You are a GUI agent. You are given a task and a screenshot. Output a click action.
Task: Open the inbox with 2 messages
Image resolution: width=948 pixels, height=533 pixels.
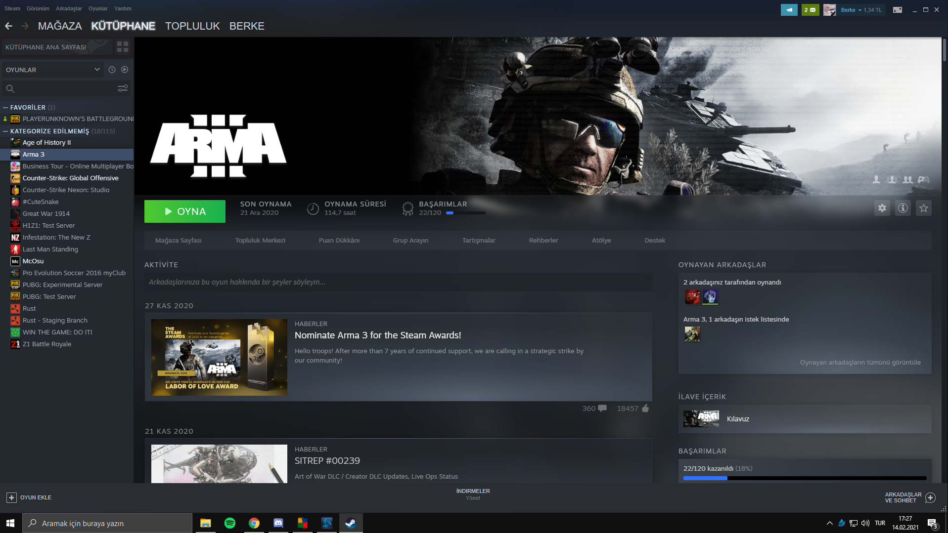coord(810,10)
